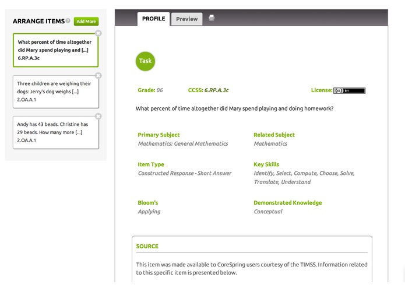Remove the Three children weighing dogs item
Screen dimensions: 405x288
[x=98, y=76]
